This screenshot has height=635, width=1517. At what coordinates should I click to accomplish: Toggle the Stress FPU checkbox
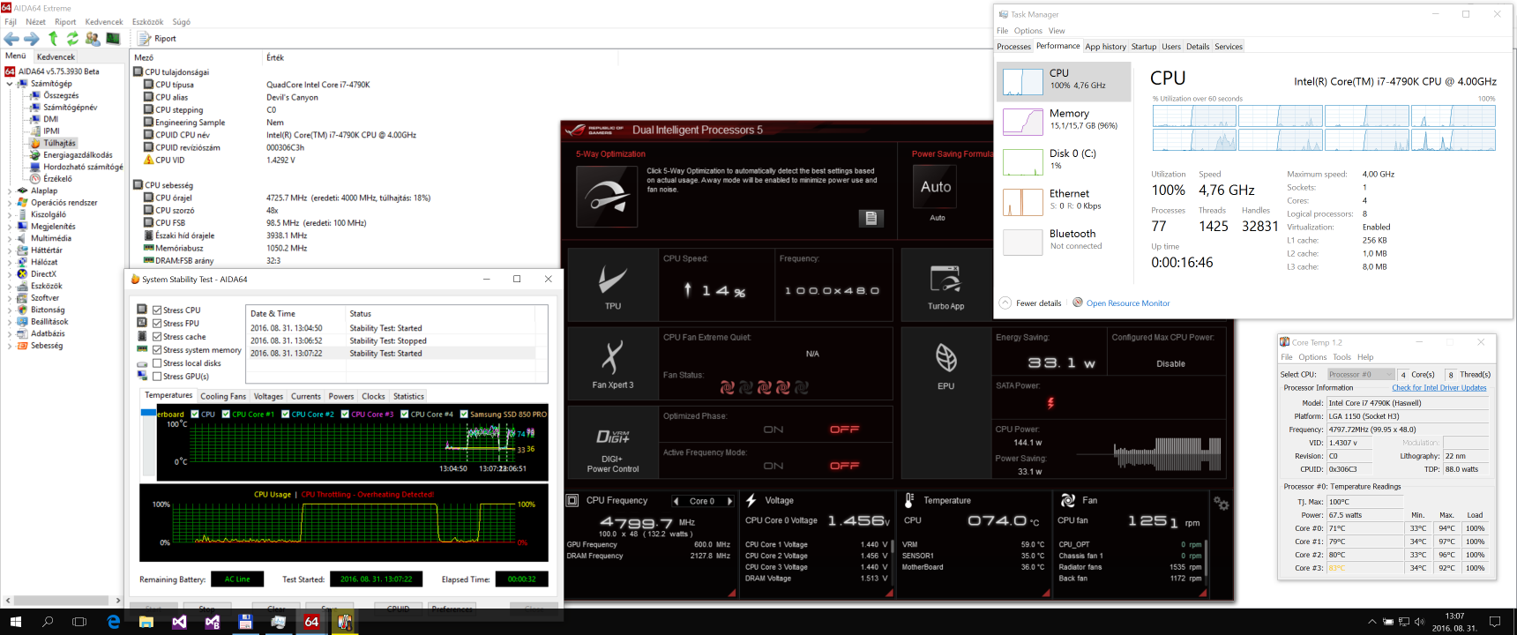click(157, 324)
